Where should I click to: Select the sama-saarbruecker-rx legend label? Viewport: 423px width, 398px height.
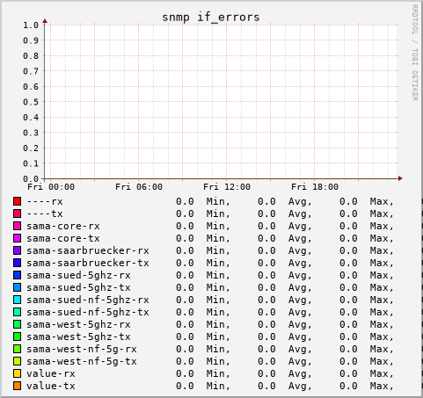(88, 250)
